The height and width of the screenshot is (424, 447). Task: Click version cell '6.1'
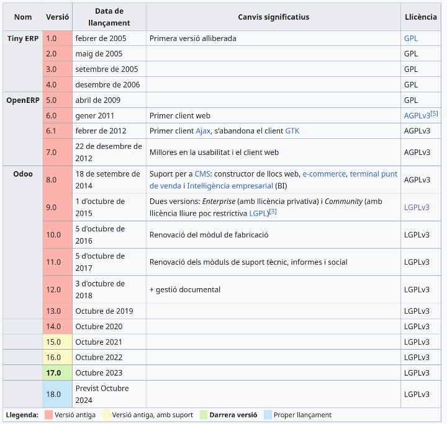(x=58, y=131)
